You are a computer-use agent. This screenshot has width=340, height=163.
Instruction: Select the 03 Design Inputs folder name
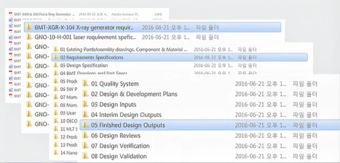114,104
